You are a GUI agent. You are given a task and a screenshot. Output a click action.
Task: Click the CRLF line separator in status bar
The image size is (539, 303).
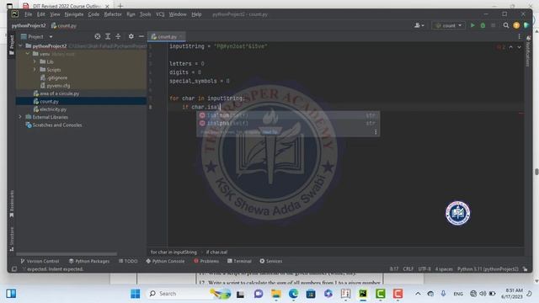coord(408,269)
